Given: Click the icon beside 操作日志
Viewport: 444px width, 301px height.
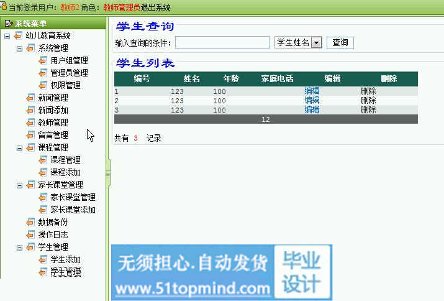Looking at the screenshot, I should [30, 235].
